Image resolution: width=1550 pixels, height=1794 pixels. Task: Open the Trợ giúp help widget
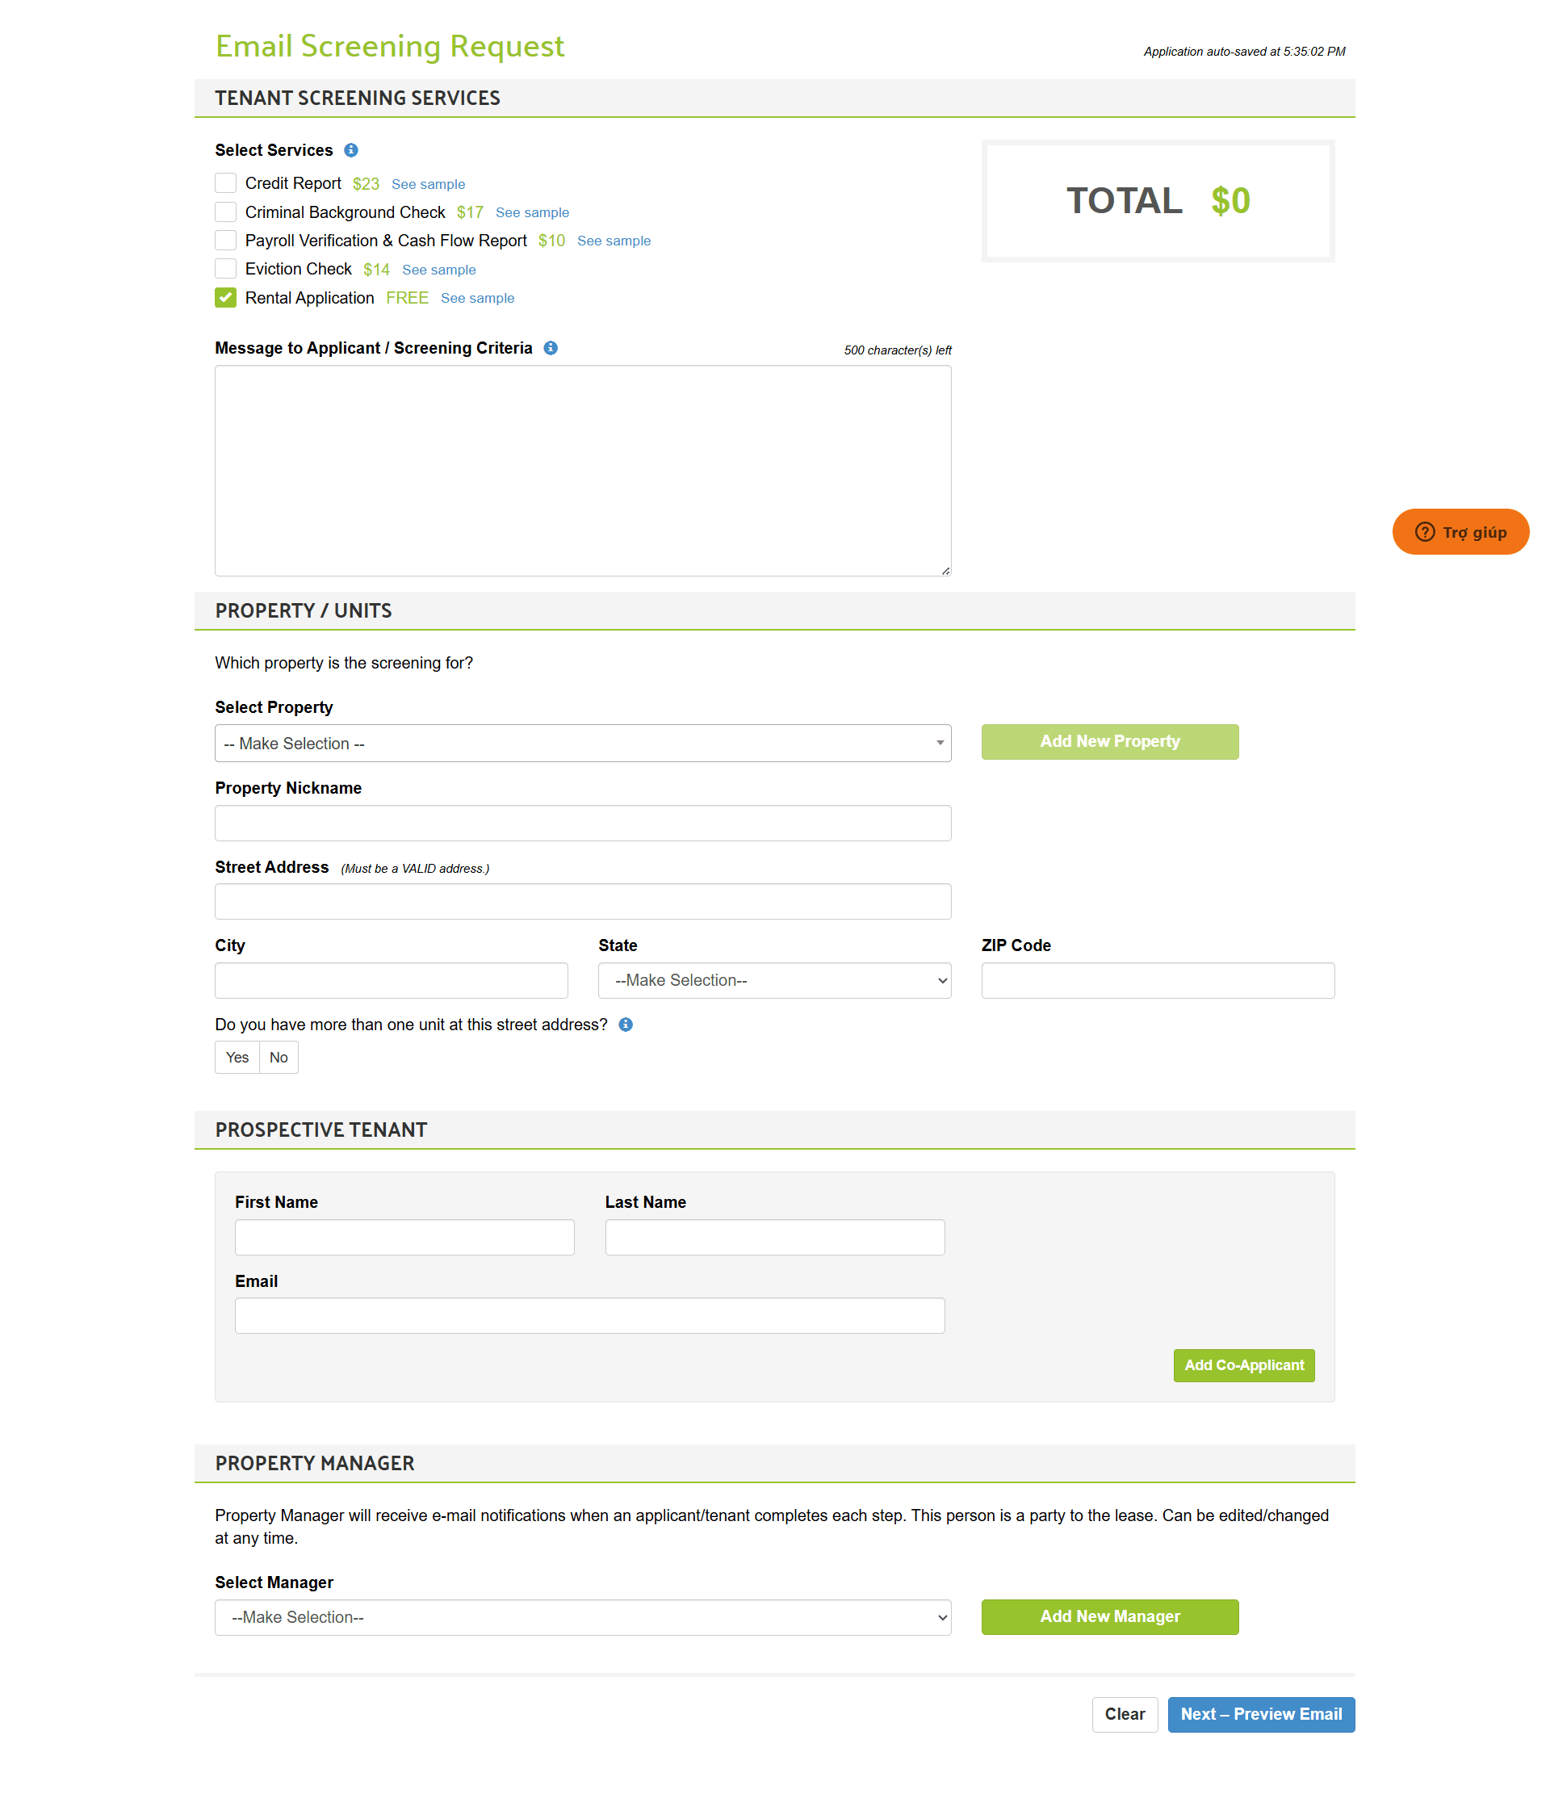point(1460,531)
